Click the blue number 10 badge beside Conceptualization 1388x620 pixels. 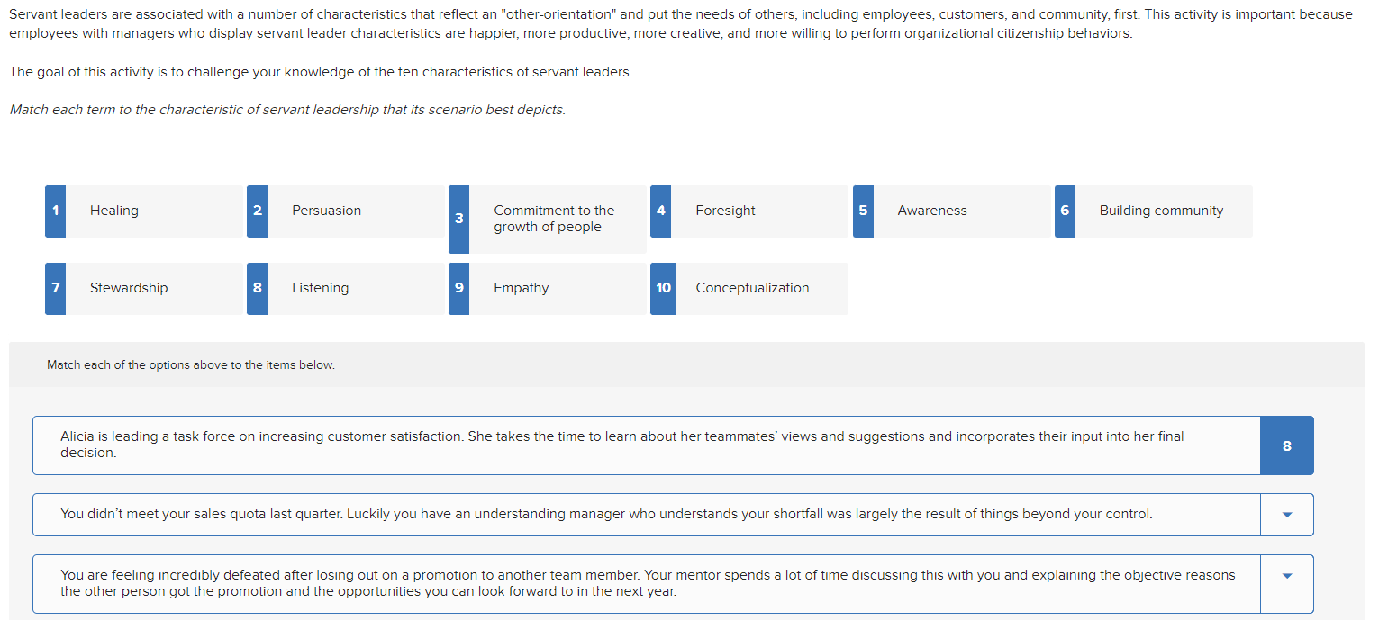pyautogui.click(x=663, y=288)
